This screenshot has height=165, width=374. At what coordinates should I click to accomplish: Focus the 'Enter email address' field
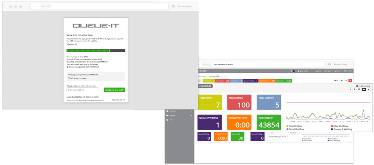point(82,90)
